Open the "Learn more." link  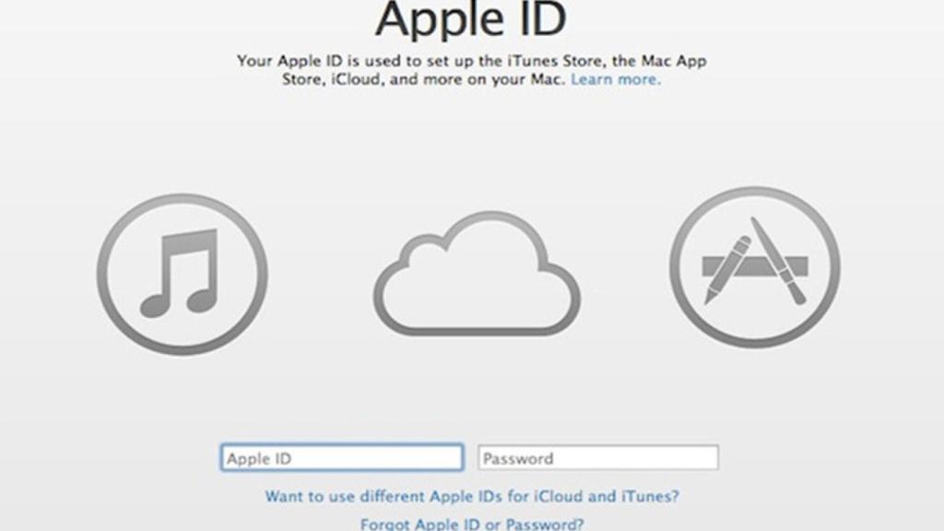615,79
